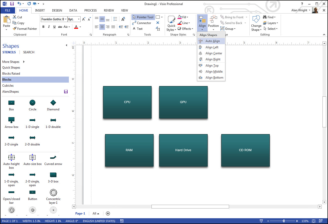The height and width of the screenshot is (224, 328).
Task: Open the Page-1 page tab
Action: pos(80,213)
